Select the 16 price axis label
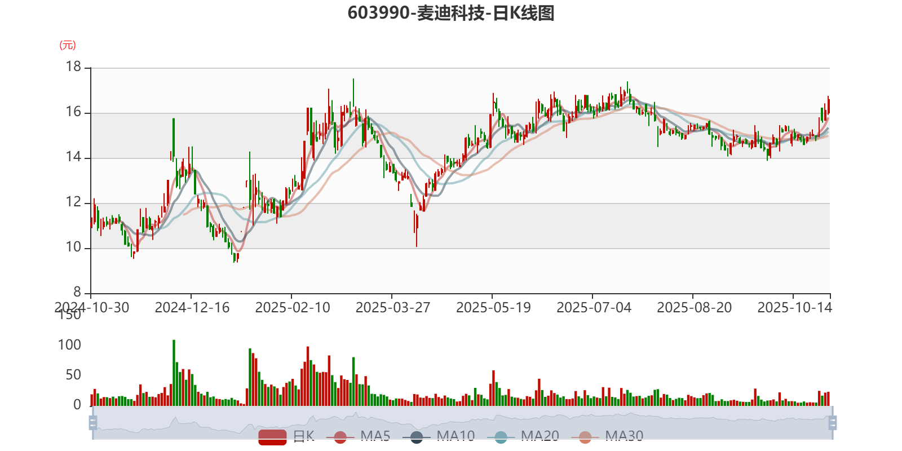 point(74,112)
